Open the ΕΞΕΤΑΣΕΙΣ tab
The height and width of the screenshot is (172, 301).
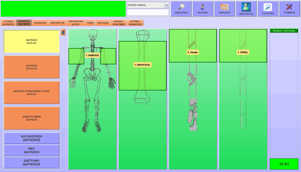tap(103, 23)
